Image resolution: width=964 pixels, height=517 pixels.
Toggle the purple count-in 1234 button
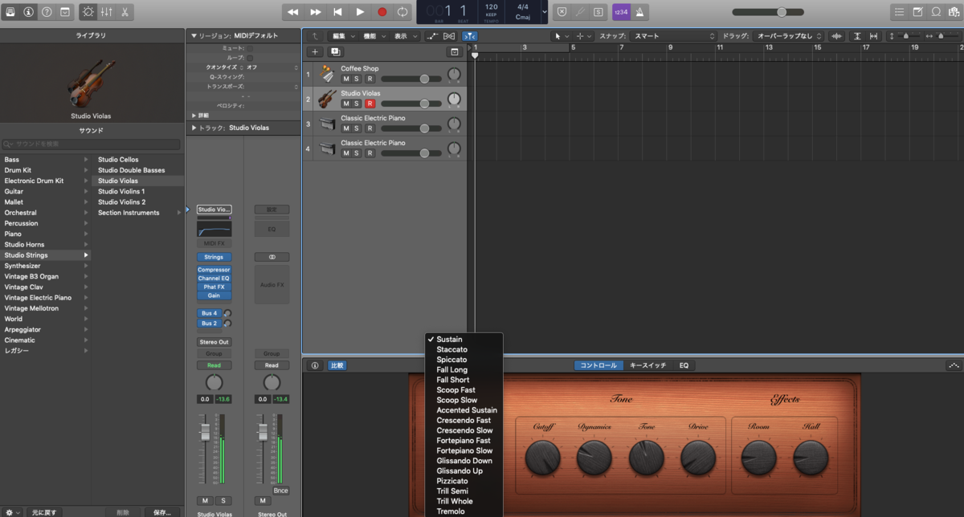(621, 12)
